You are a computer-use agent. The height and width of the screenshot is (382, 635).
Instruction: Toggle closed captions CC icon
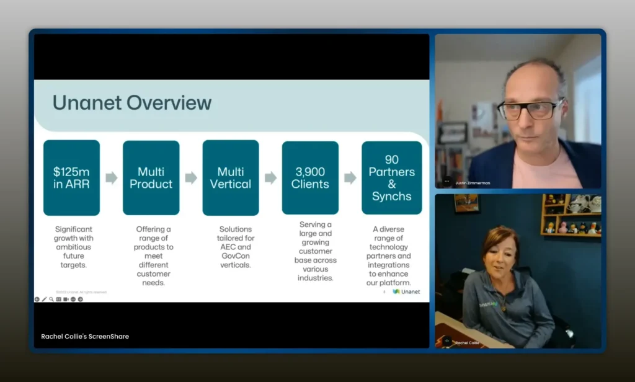(x=59, y=299)
